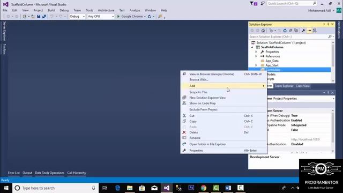The width and height of the screenshot is (343, 193).
Task: Open the Analyze menu
Action: coord(135,10)
